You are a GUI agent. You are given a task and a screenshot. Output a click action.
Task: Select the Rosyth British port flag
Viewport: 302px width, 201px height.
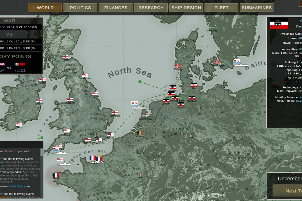[x=65, y=57]
